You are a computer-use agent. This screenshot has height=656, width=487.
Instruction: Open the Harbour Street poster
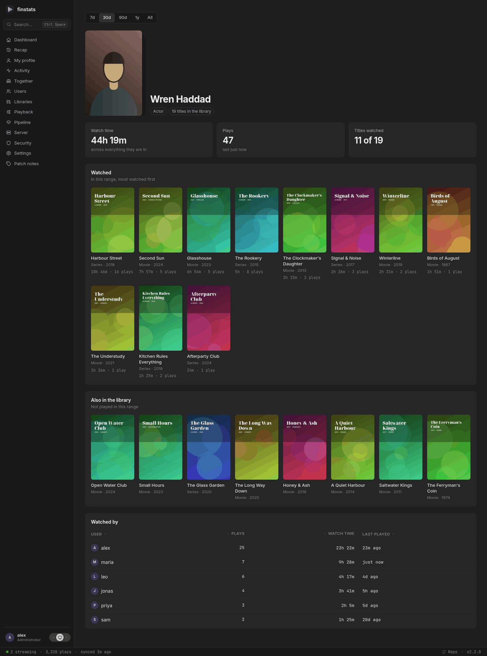point(113,220)
